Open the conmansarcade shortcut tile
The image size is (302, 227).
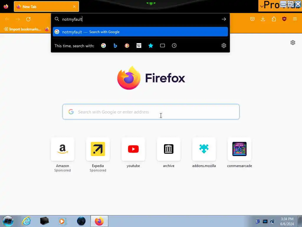point(239,153)
